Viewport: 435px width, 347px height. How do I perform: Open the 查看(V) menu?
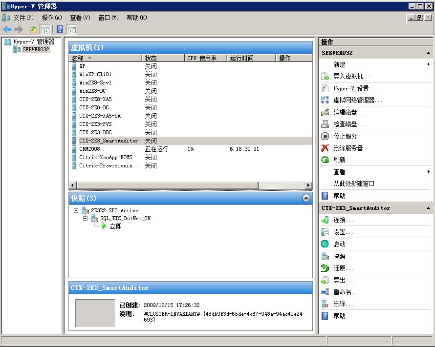pos(80,18)
